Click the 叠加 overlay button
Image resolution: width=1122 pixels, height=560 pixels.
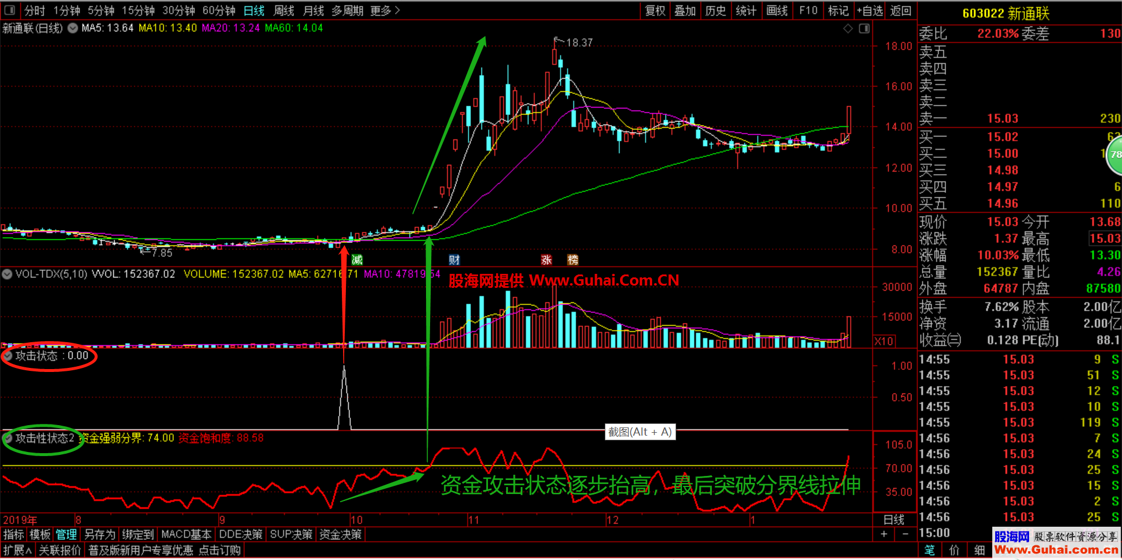coord(685,11)
